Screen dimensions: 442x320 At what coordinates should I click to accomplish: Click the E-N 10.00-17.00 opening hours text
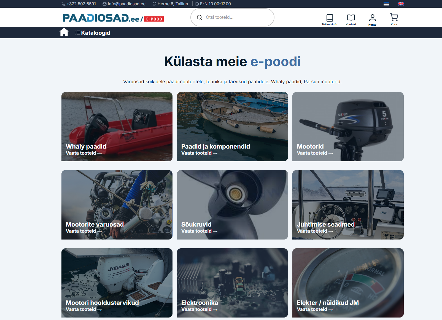click(215, 4)
